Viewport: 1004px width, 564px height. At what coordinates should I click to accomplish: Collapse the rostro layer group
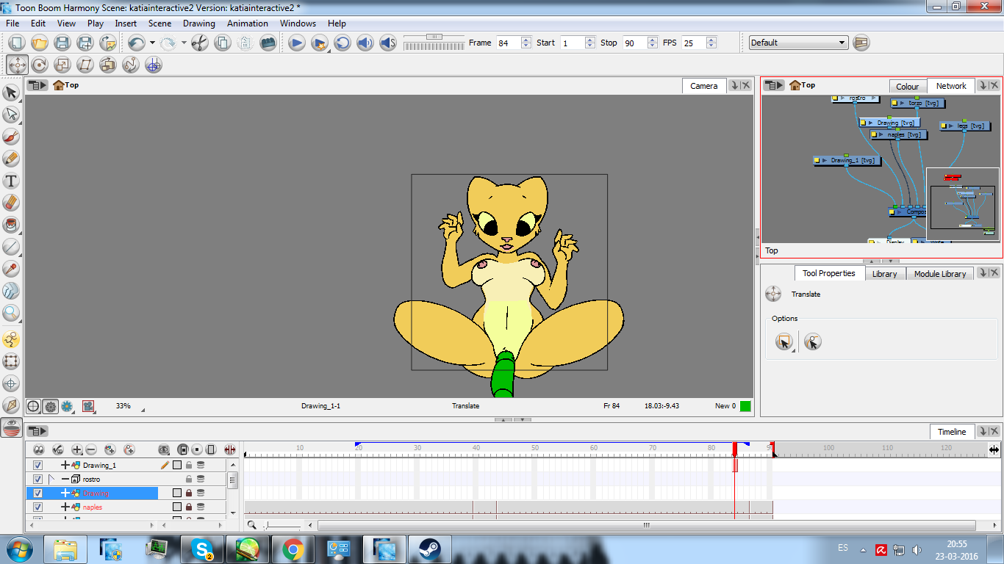[65, 479]
